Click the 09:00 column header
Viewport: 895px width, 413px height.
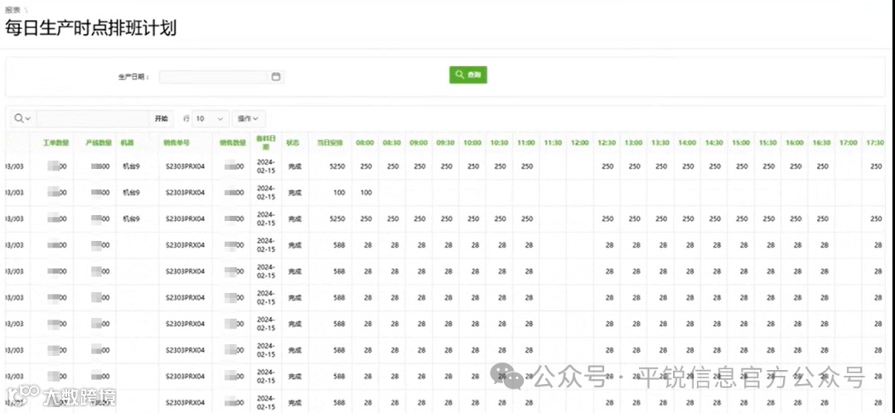coord(418,142)
